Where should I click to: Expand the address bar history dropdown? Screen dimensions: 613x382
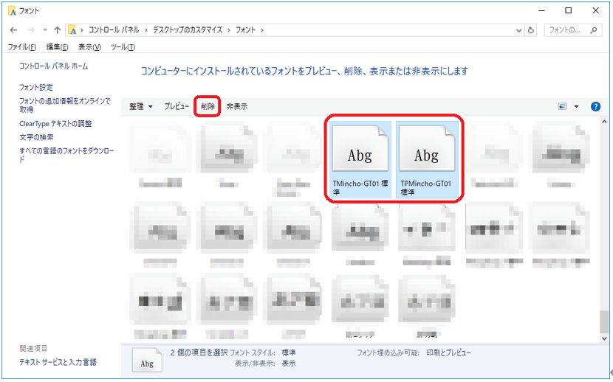518,30
